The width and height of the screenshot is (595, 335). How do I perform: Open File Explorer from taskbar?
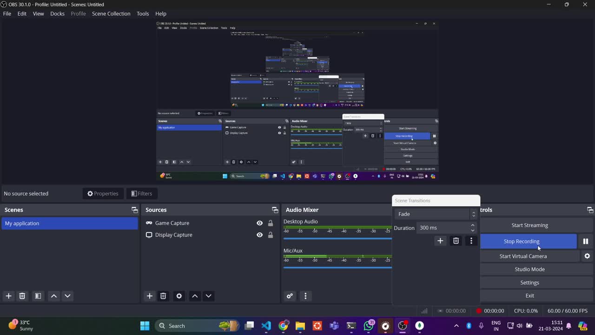tap(300, 326)
